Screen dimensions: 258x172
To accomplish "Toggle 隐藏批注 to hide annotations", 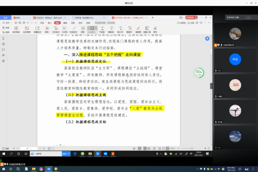I will point(37,29).
